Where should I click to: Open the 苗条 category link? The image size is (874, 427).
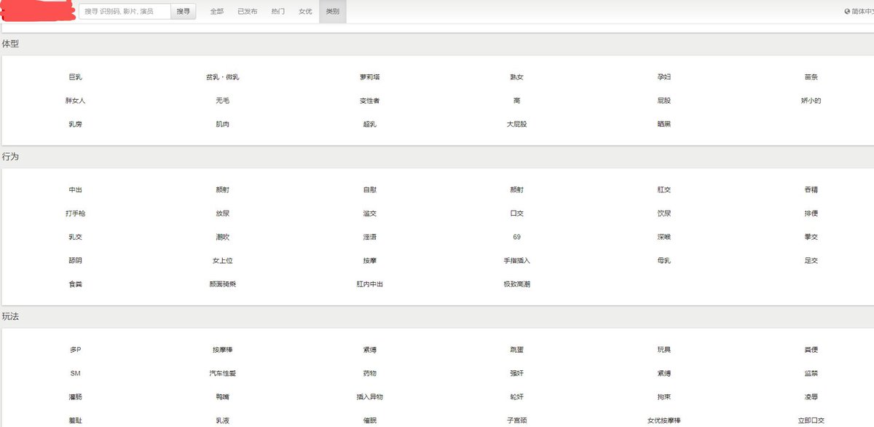811,77
